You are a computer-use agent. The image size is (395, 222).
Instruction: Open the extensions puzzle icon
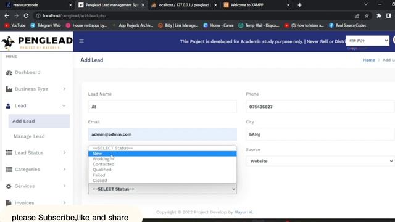coord(378,15)
